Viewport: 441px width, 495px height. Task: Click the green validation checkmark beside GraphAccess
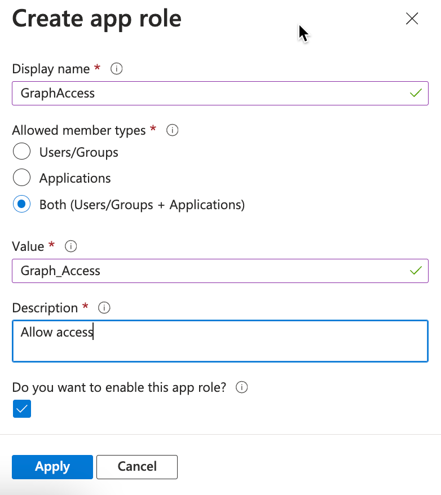[x=416, y=93]
